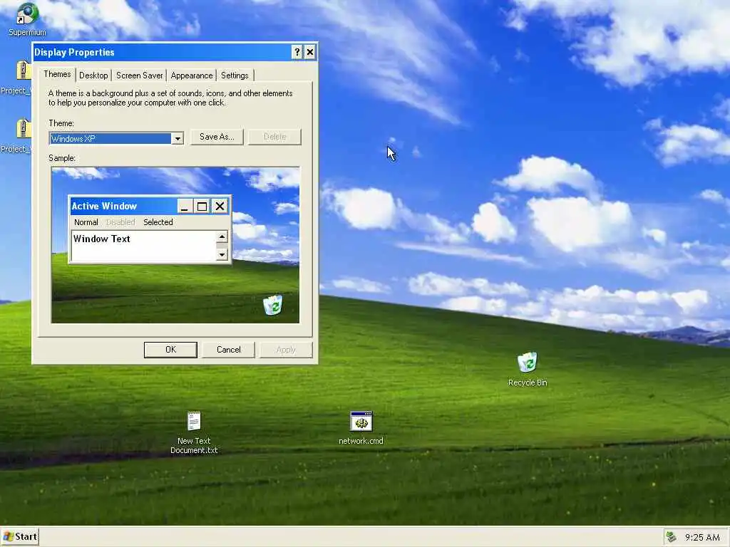Open the Screen Saver tab
The height and width of the screenshot is (547, 730).
[x=139, y=75]
